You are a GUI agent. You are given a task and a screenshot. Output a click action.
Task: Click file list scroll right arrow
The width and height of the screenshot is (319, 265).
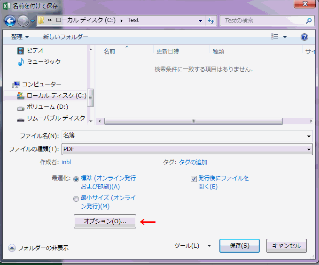tap(311, 121)
